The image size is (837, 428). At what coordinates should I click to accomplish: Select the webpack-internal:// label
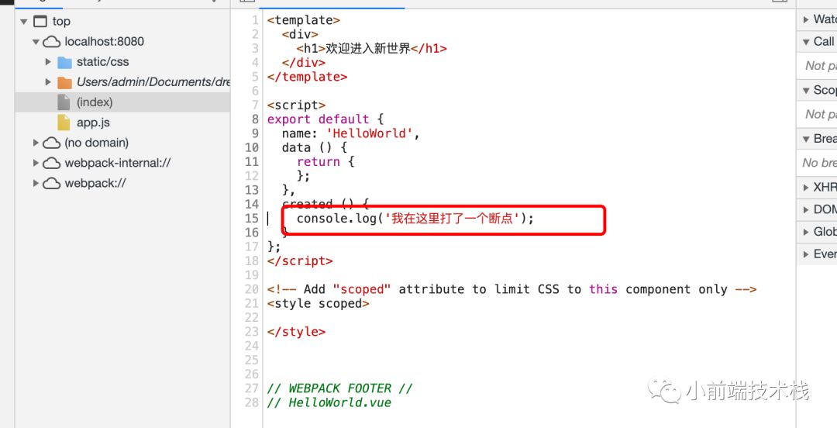118,163
